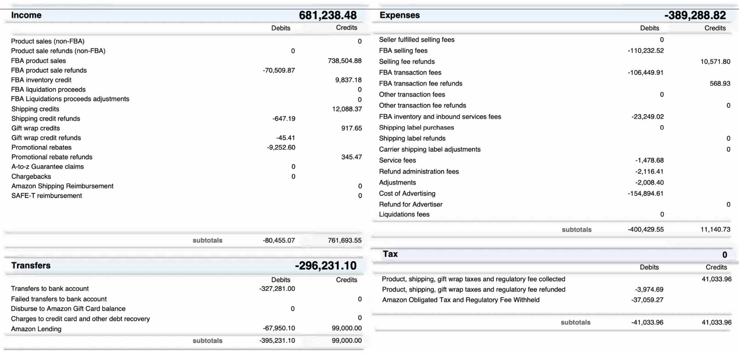Click the Shipping credit refunds value -647.19
This screenshot has height=354, width=739.
[x=284, y=119]
